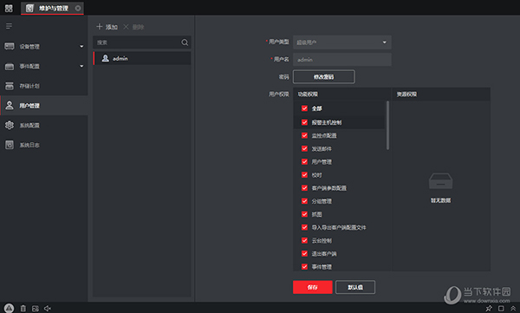520x313 pixels.
Task: Click the 默认值 button
Action: 355,287
